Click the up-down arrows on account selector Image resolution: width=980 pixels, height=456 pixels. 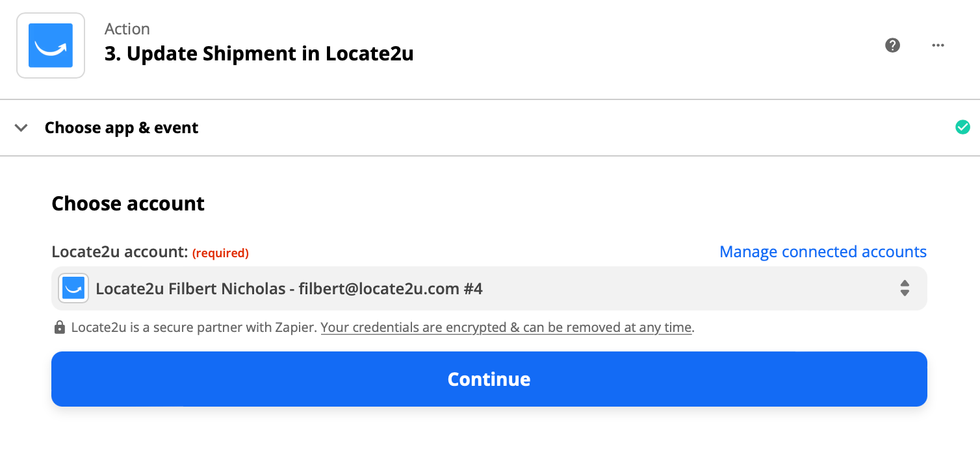point(905,288)
